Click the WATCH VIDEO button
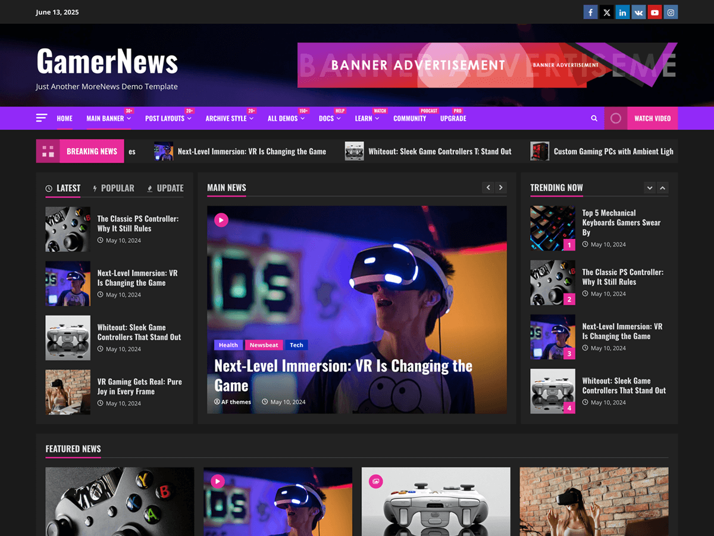This screenshot has width=714, height=536. 652,118
